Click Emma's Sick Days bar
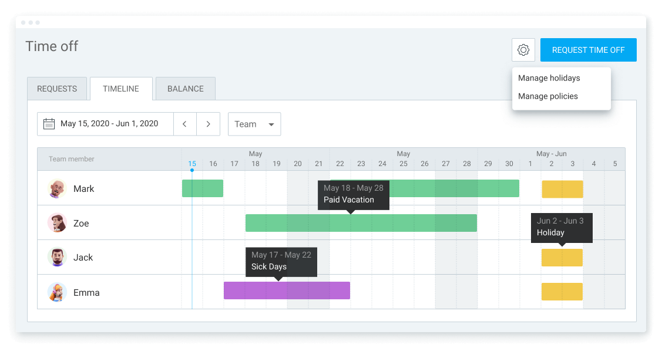662x348 pixels. [x=287, y=290]
